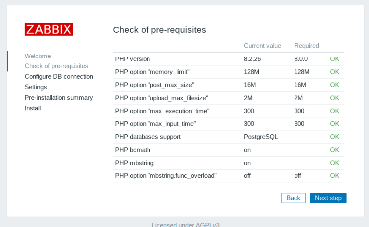
Task: Select Configure DB connection step
Action: point(59,76)
